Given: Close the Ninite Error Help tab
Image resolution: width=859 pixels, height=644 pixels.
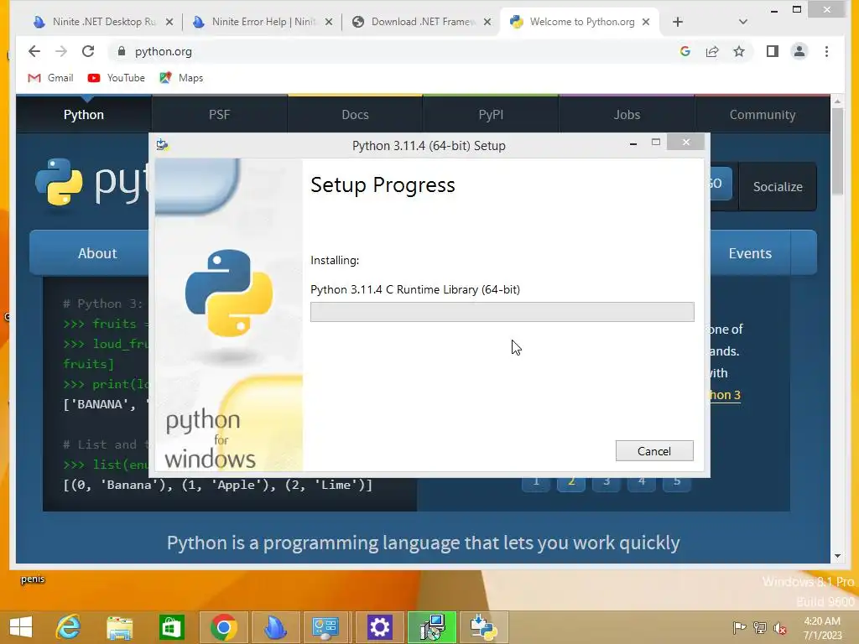Looking at the screenshot, I should [329, 22].
